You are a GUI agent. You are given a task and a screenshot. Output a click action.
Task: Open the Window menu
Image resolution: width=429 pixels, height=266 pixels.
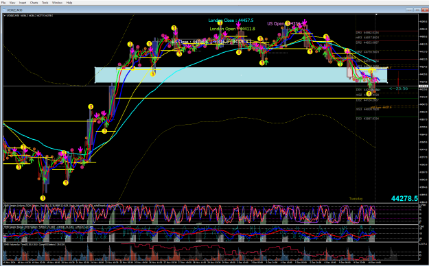tap(57, 3)
